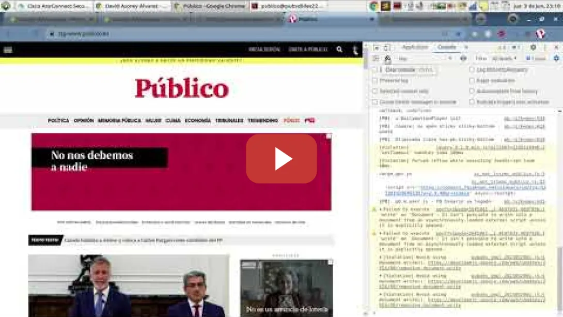Click the Público extension icon in Chrome toolbar
Image resolution: width=563 pixels, height=317 pixels.
(540, 34)
